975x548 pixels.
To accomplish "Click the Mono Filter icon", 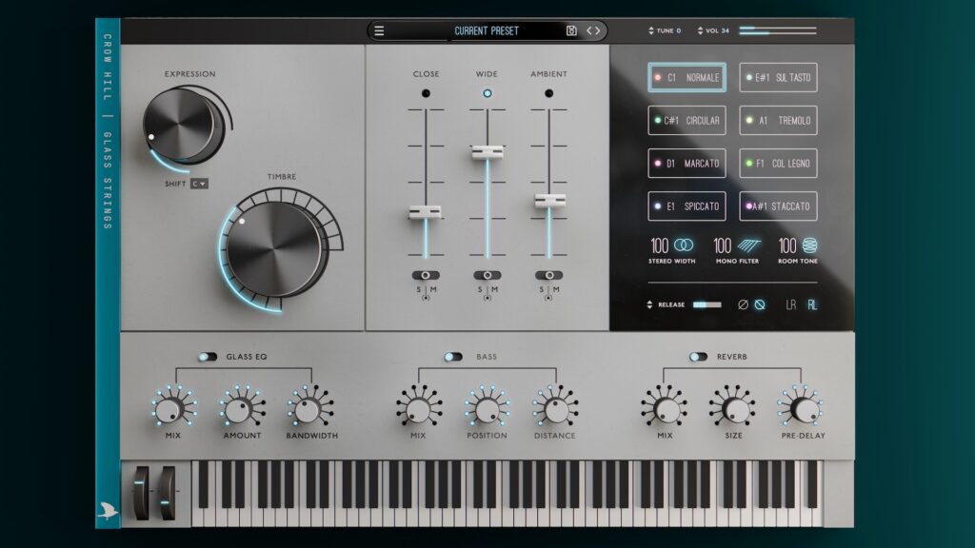I will pos(748,245).
